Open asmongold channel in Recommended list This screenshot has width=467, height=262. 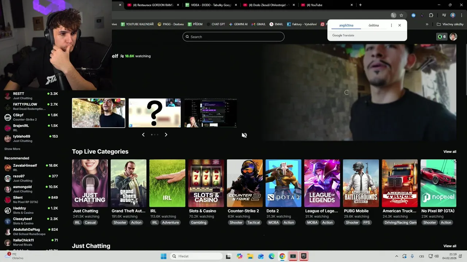click(x=31, y=189)
